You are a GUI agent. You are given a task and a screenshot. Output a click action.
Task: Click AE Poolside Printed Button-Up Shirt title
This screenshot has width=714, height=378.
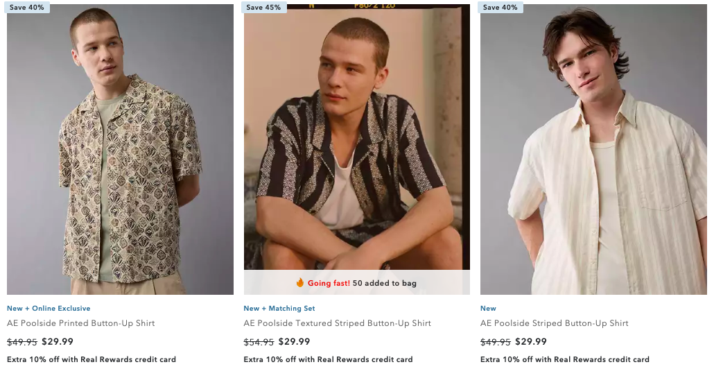point(80,323)
